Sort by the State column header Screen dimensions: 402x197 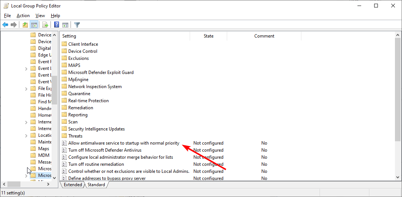click(209, 36)
